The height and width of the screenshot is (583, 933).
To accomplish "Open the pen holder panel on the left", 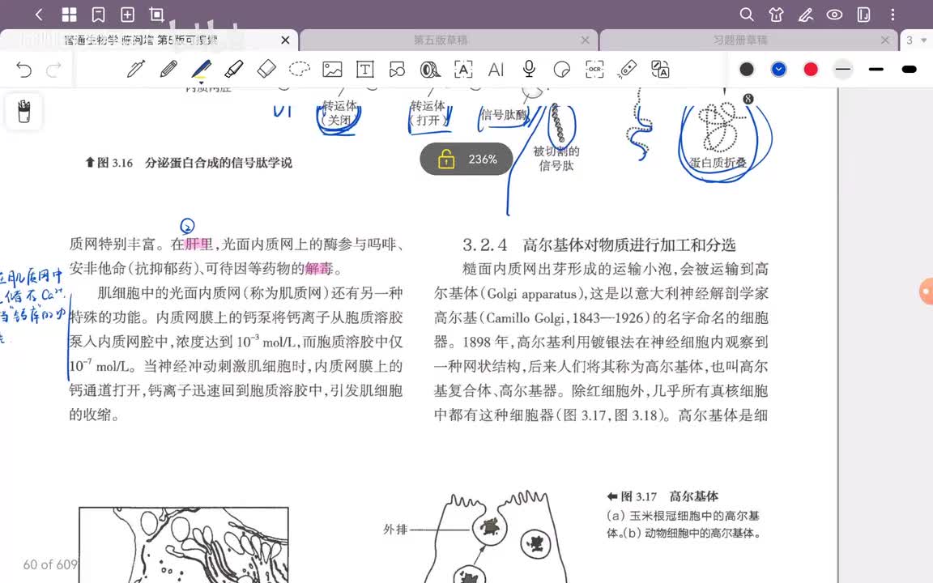I will pos(23,111).
